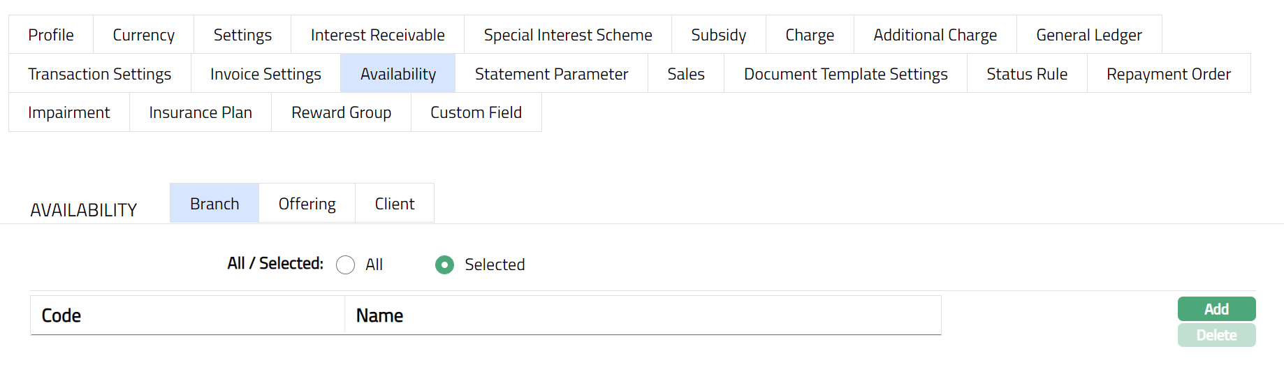
Task: Switch to the Currency tab
Action: click(x=143, y=35)
